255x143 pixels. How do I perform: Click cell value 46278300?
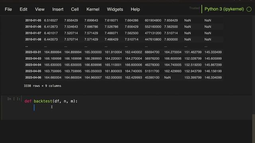tap(152, 65)
